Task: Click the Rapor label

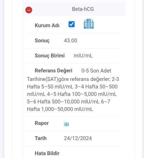Action: 42,123
